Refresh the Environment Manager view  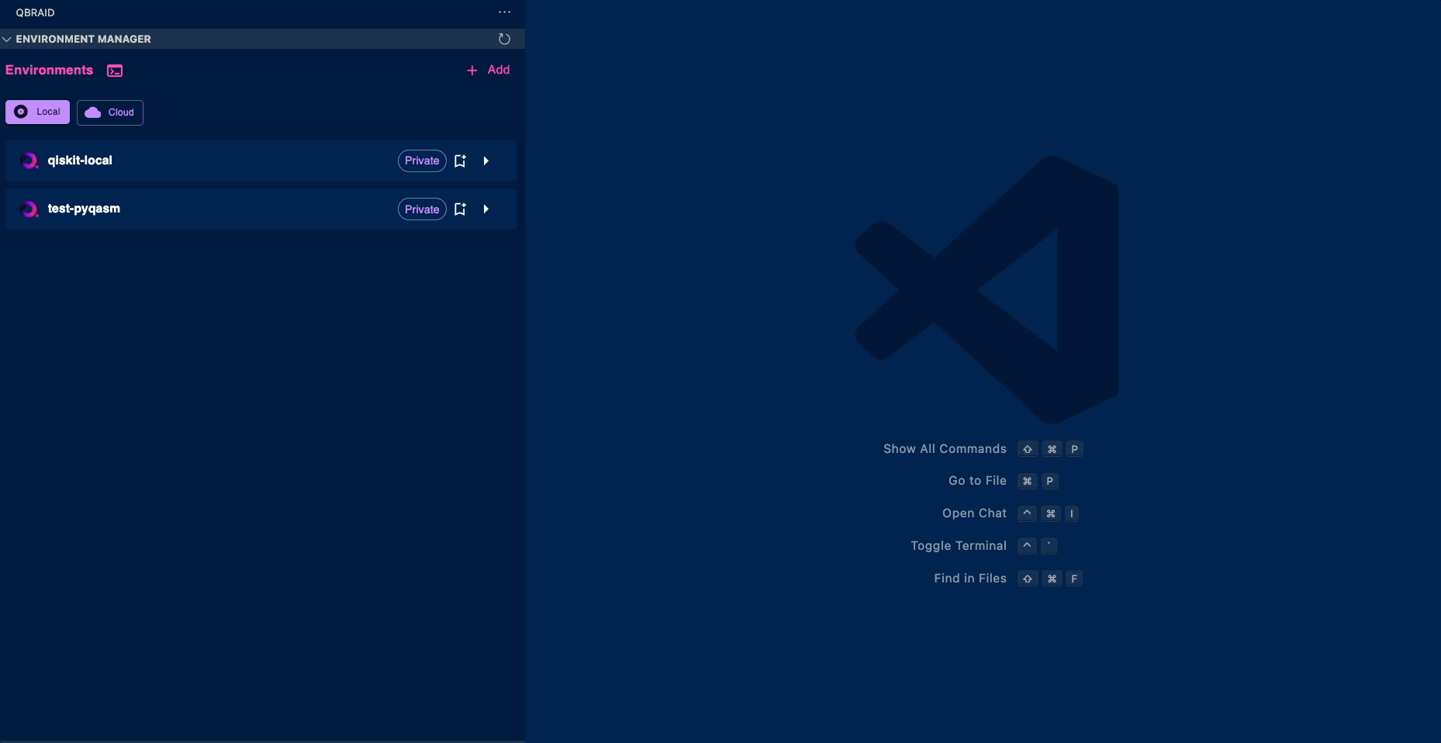click(x=504, y=39)
